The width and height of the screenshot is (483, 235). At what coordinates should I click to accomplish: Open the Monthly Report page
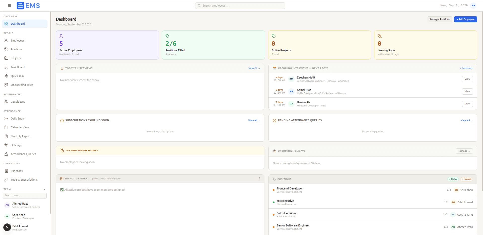coord(25,136)
